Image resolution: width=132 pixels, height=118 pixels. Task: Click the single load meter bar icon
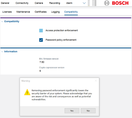[x=89, y=3]
